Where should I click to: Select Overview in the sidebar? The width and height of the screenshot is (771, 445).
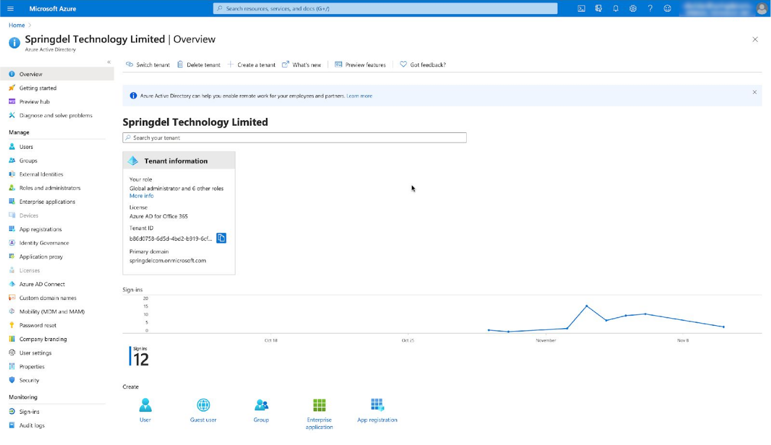57,74
